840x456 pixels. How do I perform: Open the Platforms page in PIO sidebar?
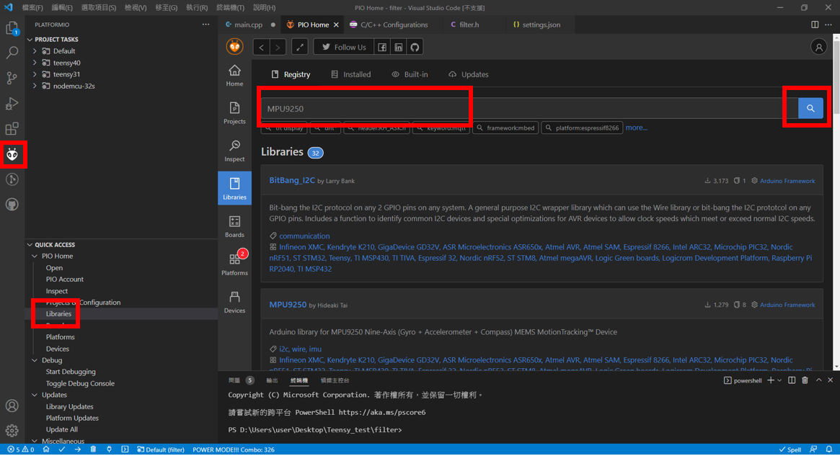pos(234,264)
